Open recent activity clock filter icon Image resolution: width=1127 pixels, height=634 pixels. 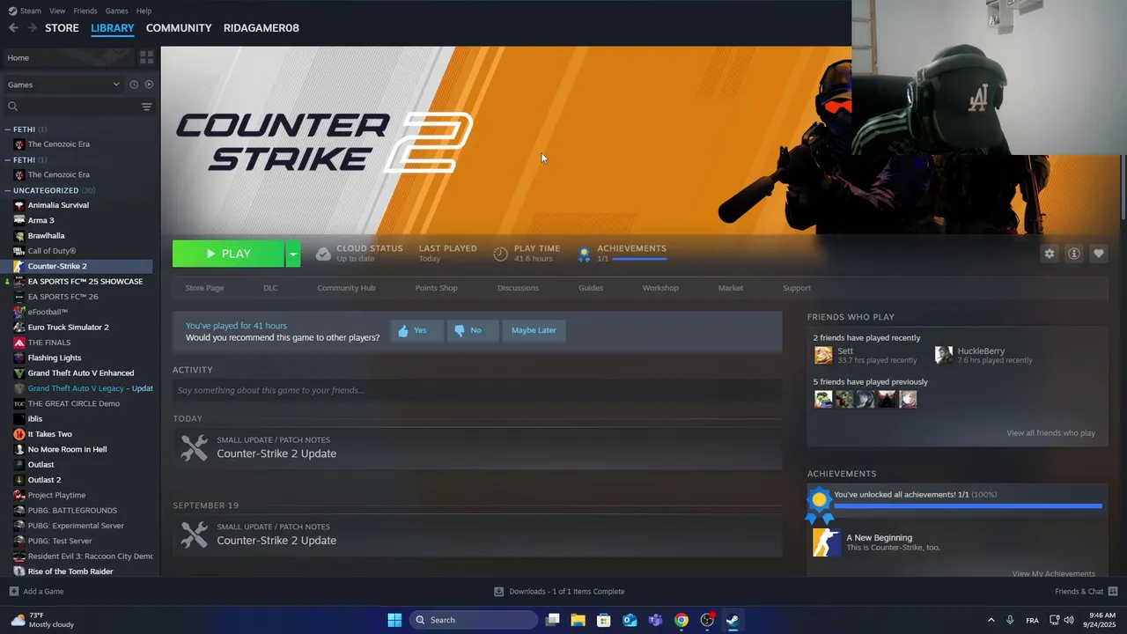(134, 85)
